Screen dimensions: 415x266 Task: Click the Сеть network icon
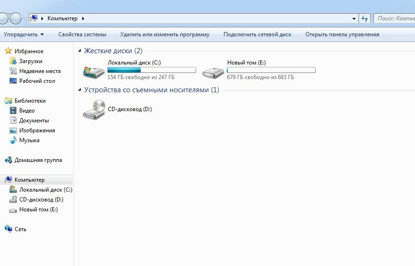(8, 229)
